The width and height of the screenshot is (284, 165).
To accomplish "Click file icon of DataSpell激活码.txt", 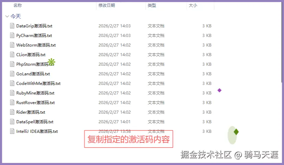I will pos(12,122).
